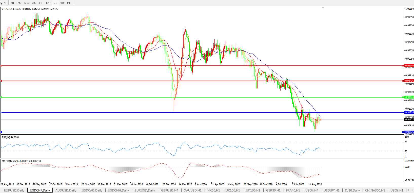Select the blue 0.91720 price line label
Image resolution: width=414 pixels, height=193 pixels.
(x=409, y=112)
